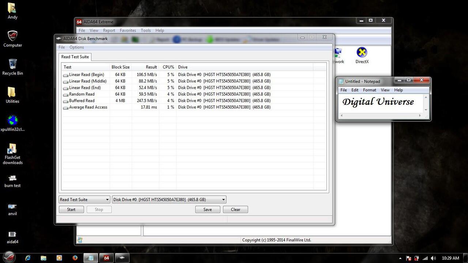The width and height of the screenshot is (468, 263).
Task: Open the Action Center flag tray icon
Action: tap(409, 258)
